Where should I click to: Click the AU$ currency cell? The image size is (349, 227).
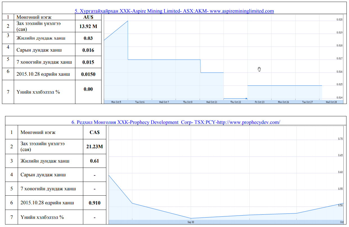click(x=88, y=17)
